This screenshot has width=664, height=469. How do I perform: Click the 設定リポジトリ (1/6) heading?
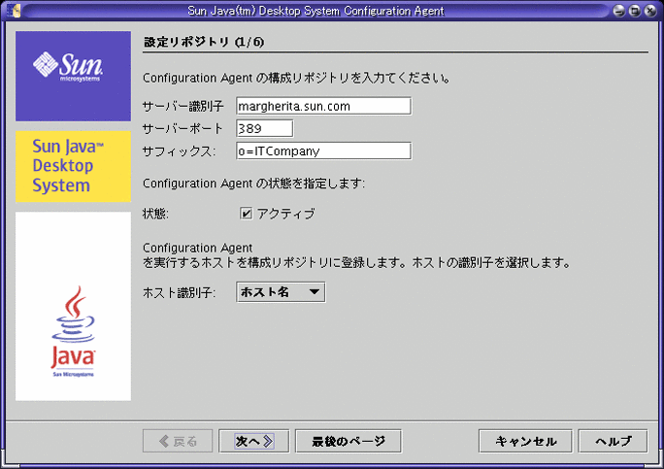pyautogui.click(x=204, y=42)
